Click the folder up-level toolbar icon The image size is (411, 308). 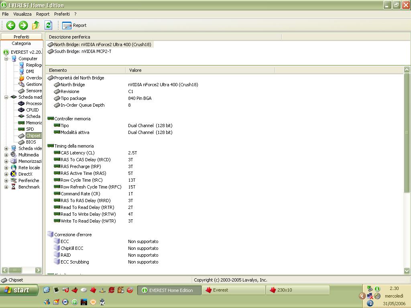36,25
